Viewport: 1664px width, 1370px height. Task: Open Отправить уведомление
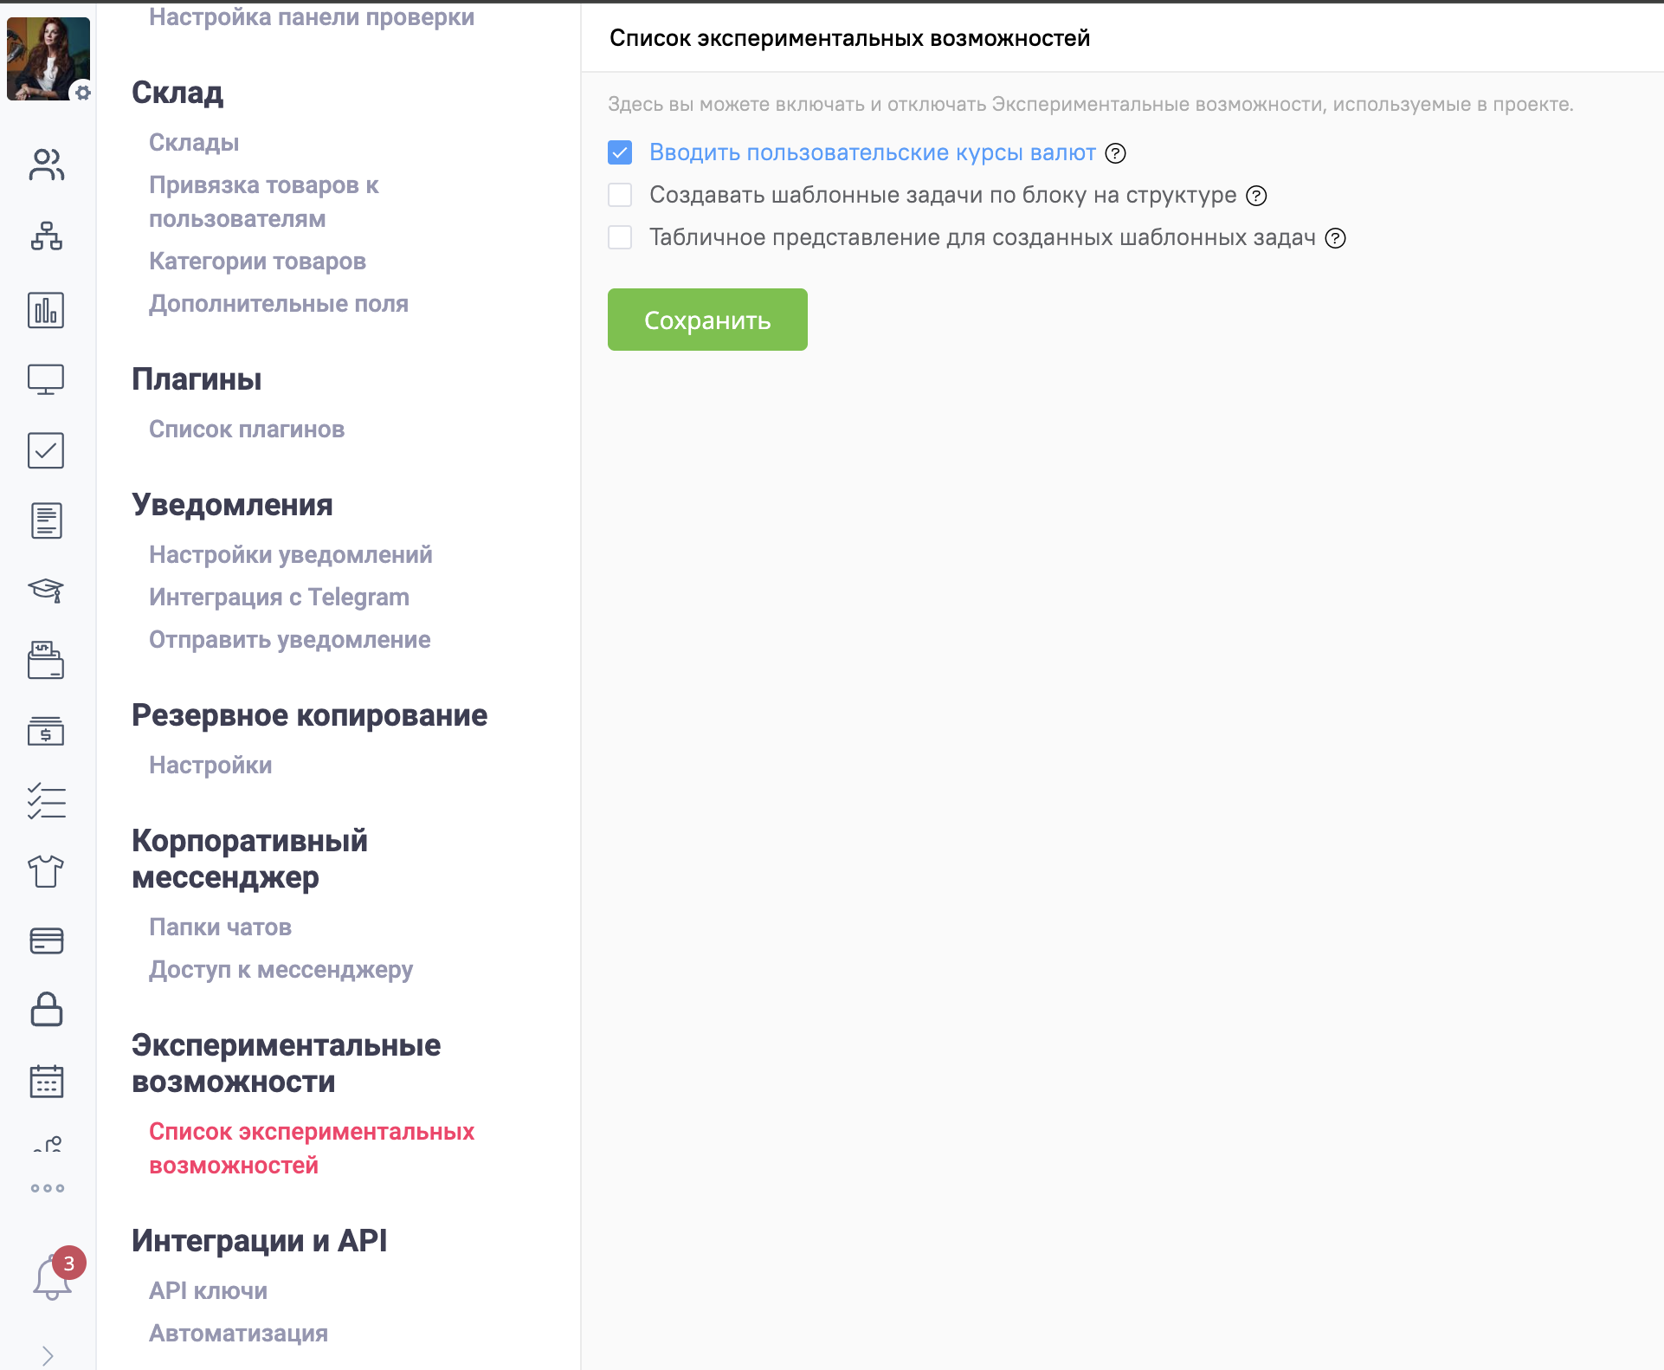(290, 639)
